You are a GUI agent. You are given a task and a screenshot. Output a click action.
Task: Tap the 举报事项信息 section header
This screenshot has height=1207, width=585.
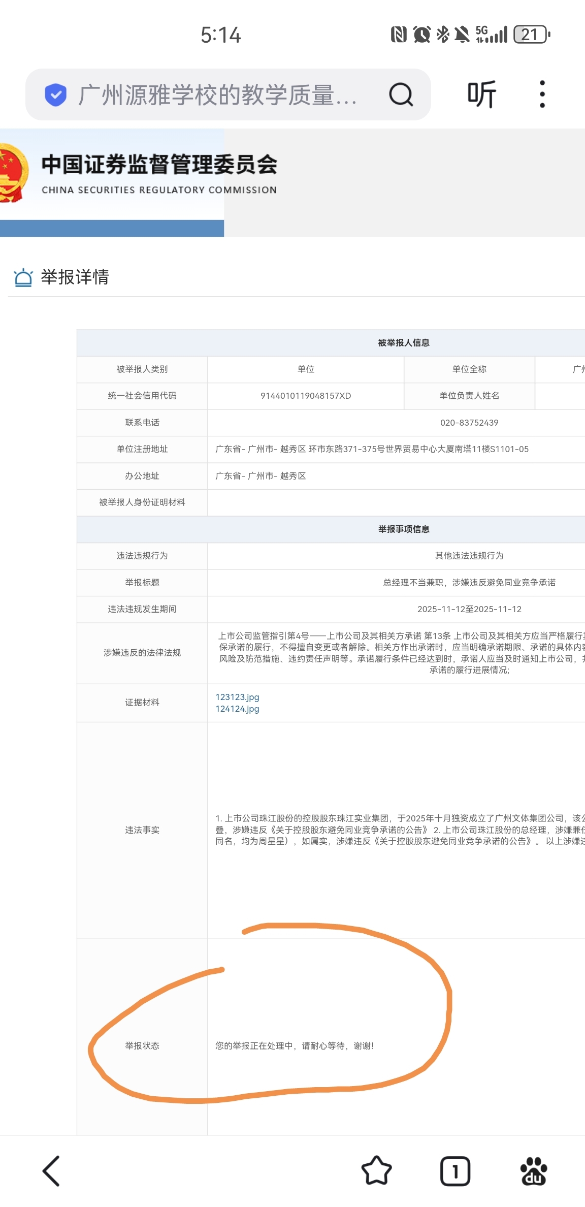(x=404, y=529)
